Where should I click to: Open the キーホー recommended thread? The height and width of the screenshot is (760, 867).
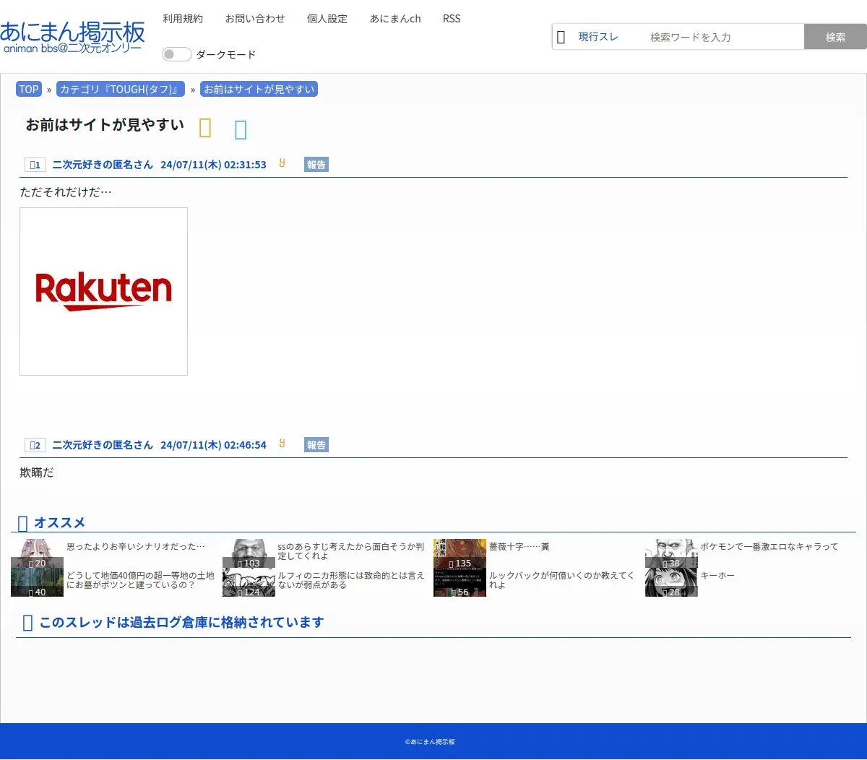pos(717,576)
